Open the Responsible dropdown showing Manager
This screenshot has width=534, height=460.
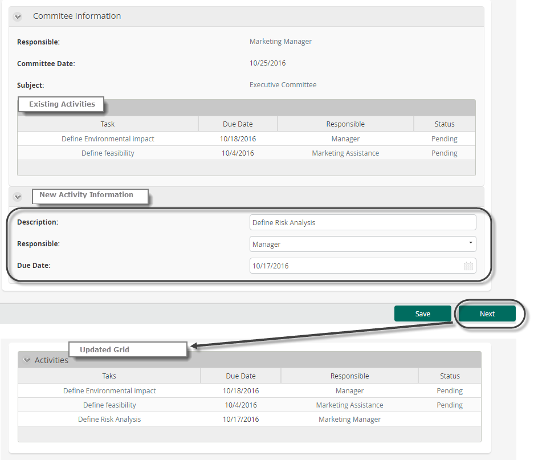362,244
